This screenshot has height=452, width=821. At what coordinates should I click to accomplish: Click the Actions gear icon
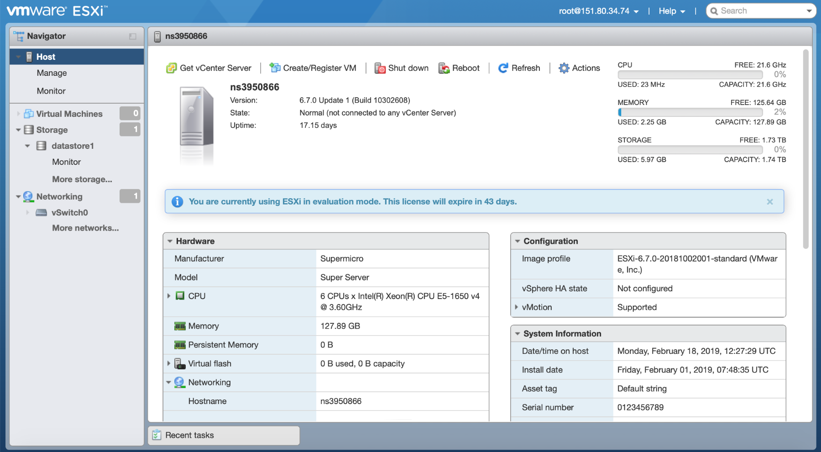coord(564,68)
